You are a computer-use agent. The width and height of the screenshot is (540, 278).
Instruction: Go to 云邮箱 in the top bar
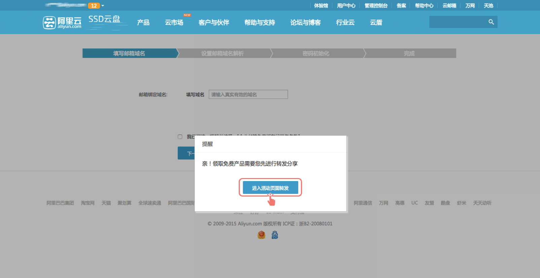click(449, 6)
